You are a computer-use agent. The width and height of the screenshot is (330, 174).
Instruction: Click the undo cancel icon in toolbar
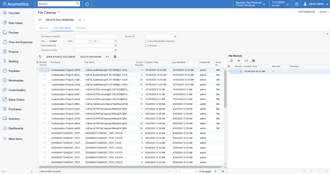[x=40, y=20]
